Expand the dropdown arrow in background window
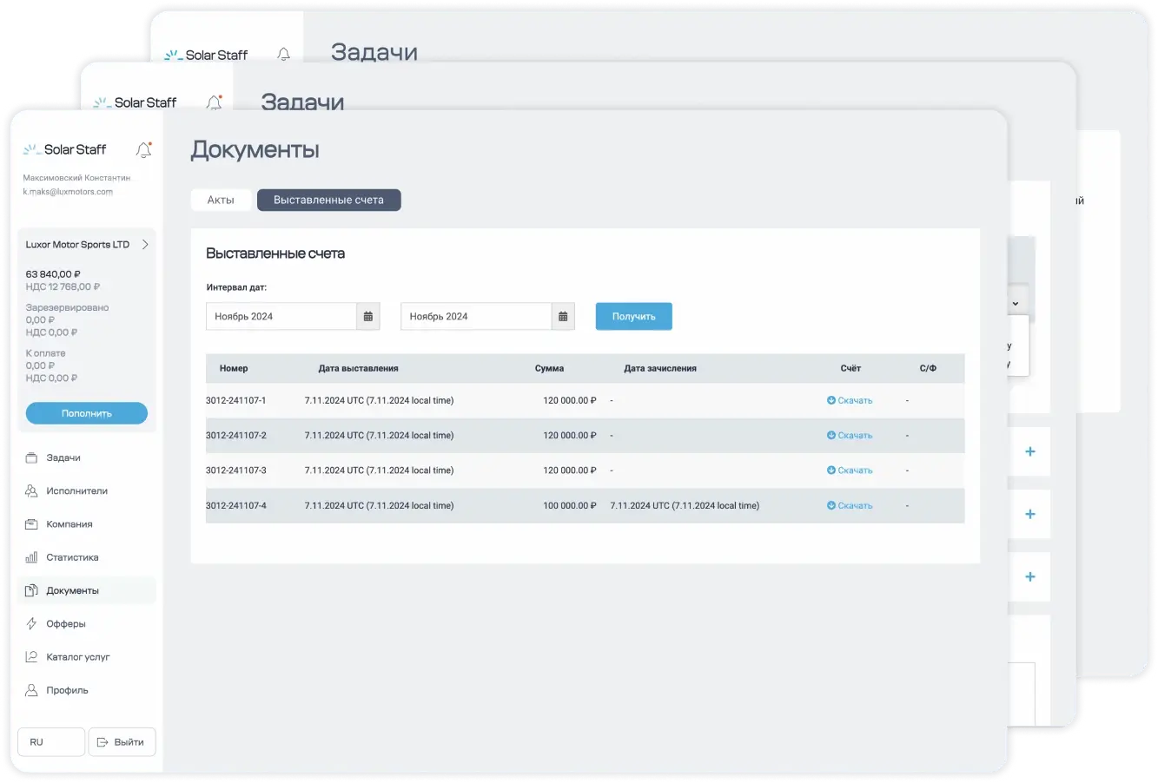Viewport: 1158px width, 783px height. [1015, 304]
